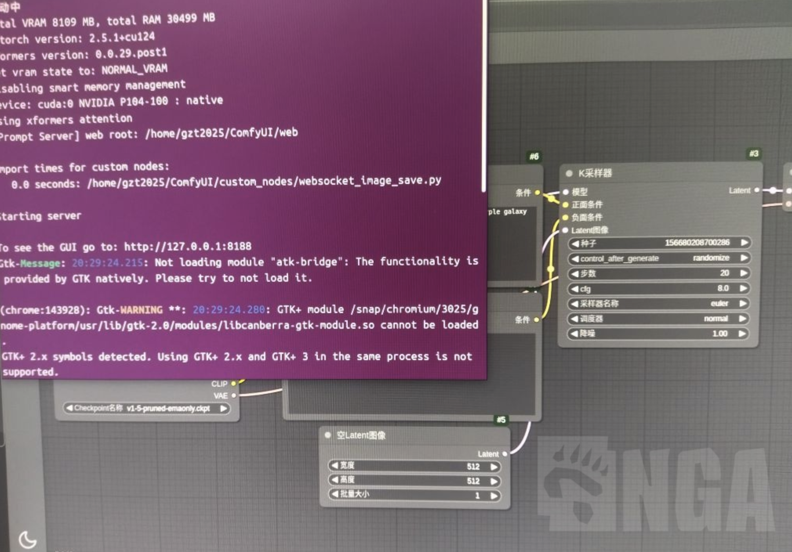Select next 调度器 with right arrow
Image resolution: width=792 pixels, height=552 pixels.
[743, 318]
